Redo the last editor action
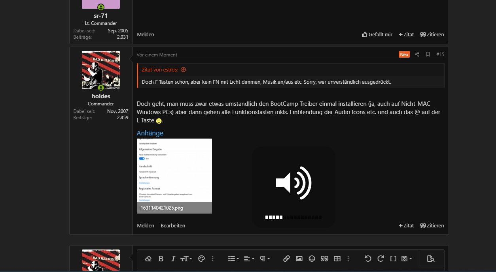This screenshot has width=496, height=272. 381,259
